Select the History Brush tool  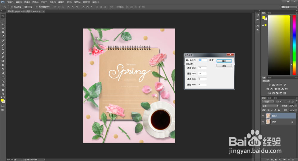point(3,53)
